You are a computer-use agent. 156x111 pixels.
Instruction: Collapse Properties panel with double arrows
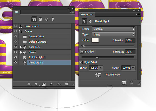pos(134,11)
